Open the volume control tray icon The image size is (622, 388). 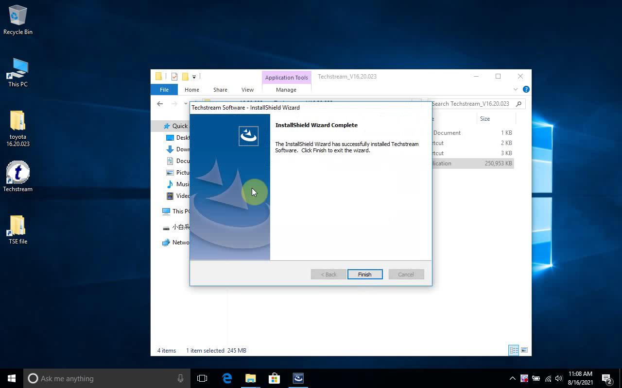pos(559,378)
